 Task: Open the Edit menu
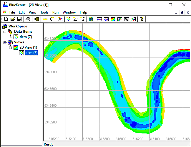click(22, 12)
